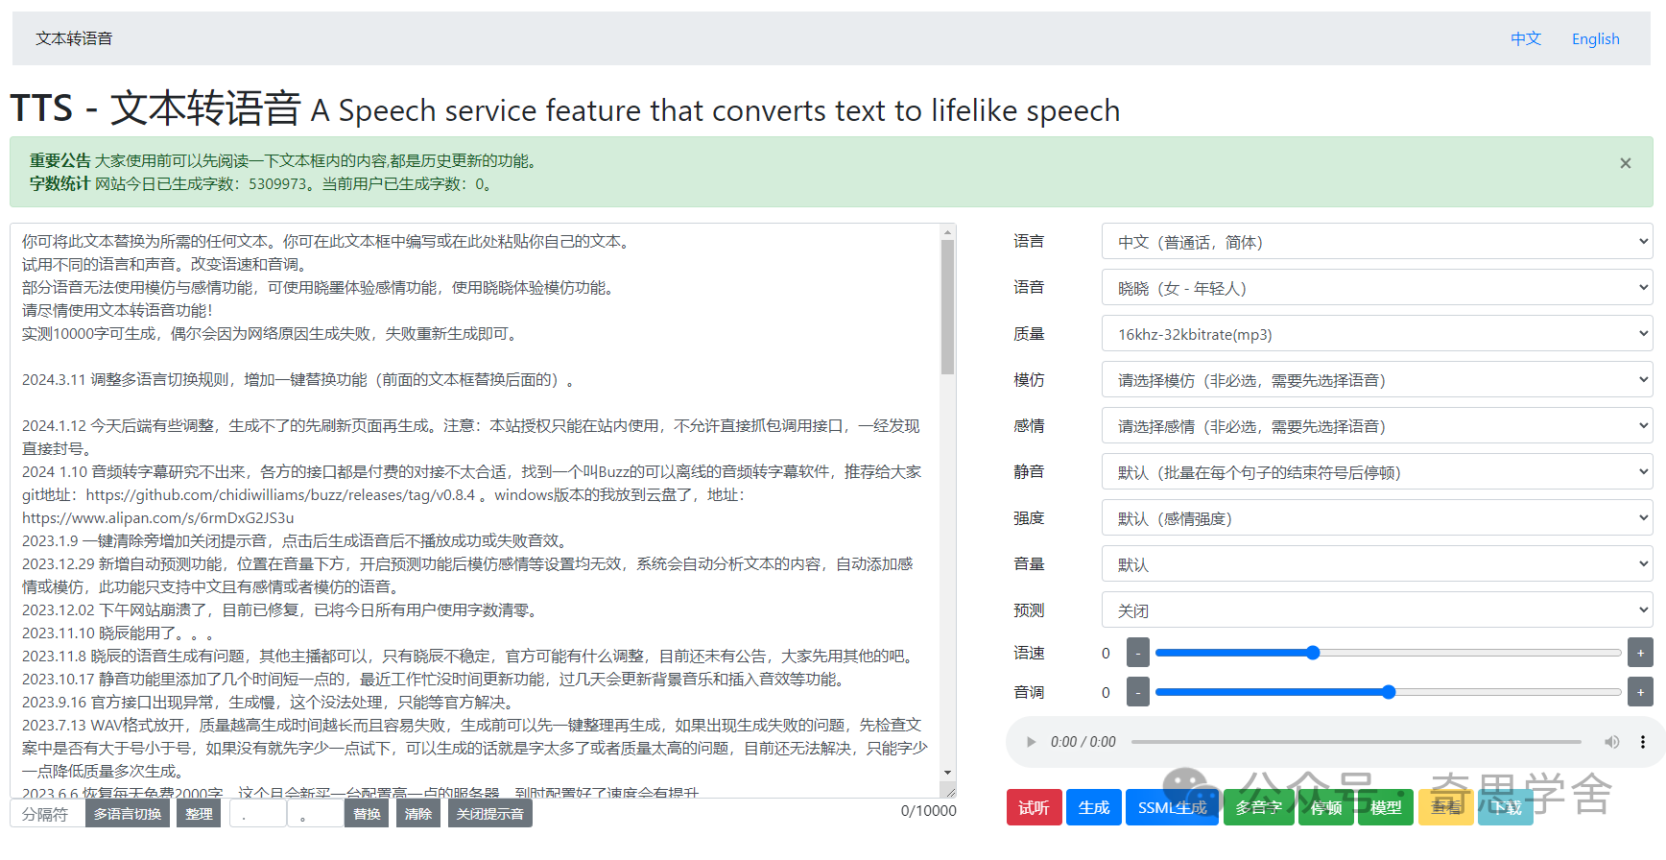Open the 强度 emotion intensity dropdown
The height and width of the screenshot is (860, 1666).
(1377, 518)
